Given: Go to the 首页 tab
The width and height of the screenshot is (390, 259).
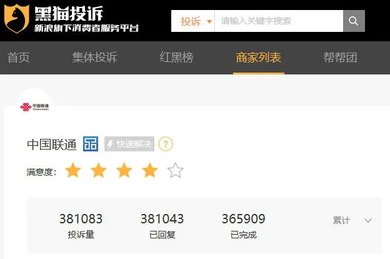Looking at the screenshot, I should click(18, 58).
